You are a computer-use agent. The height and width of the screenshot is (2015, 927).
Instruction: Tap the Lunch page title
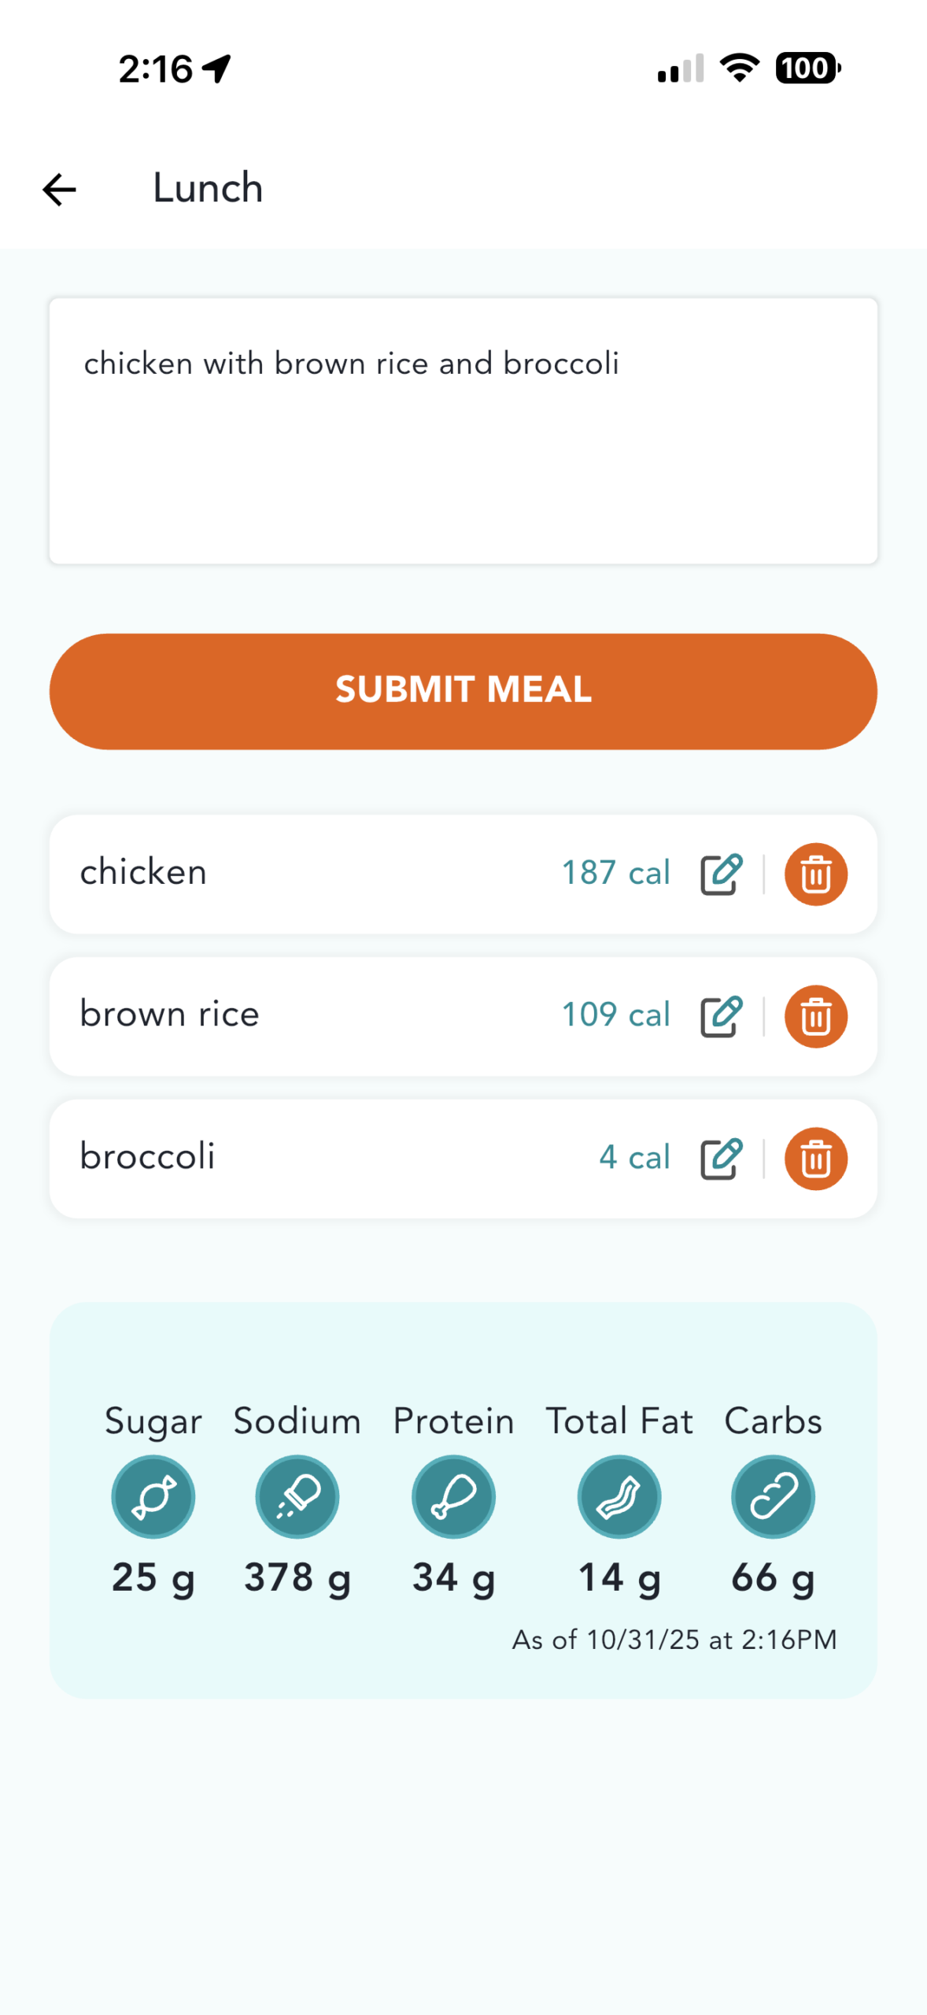pos(208,188)
